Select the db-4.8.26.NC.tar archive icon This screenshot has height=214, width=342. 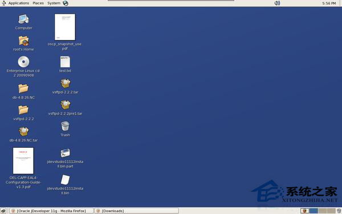click(x=23, y=131)
